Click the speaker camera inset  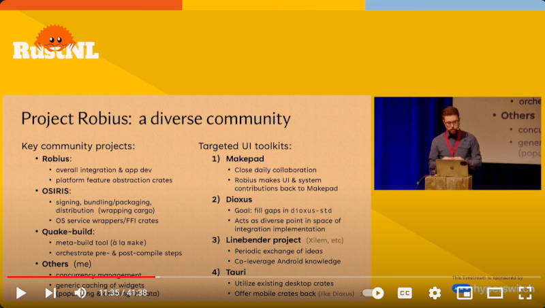tap(457, 143)
